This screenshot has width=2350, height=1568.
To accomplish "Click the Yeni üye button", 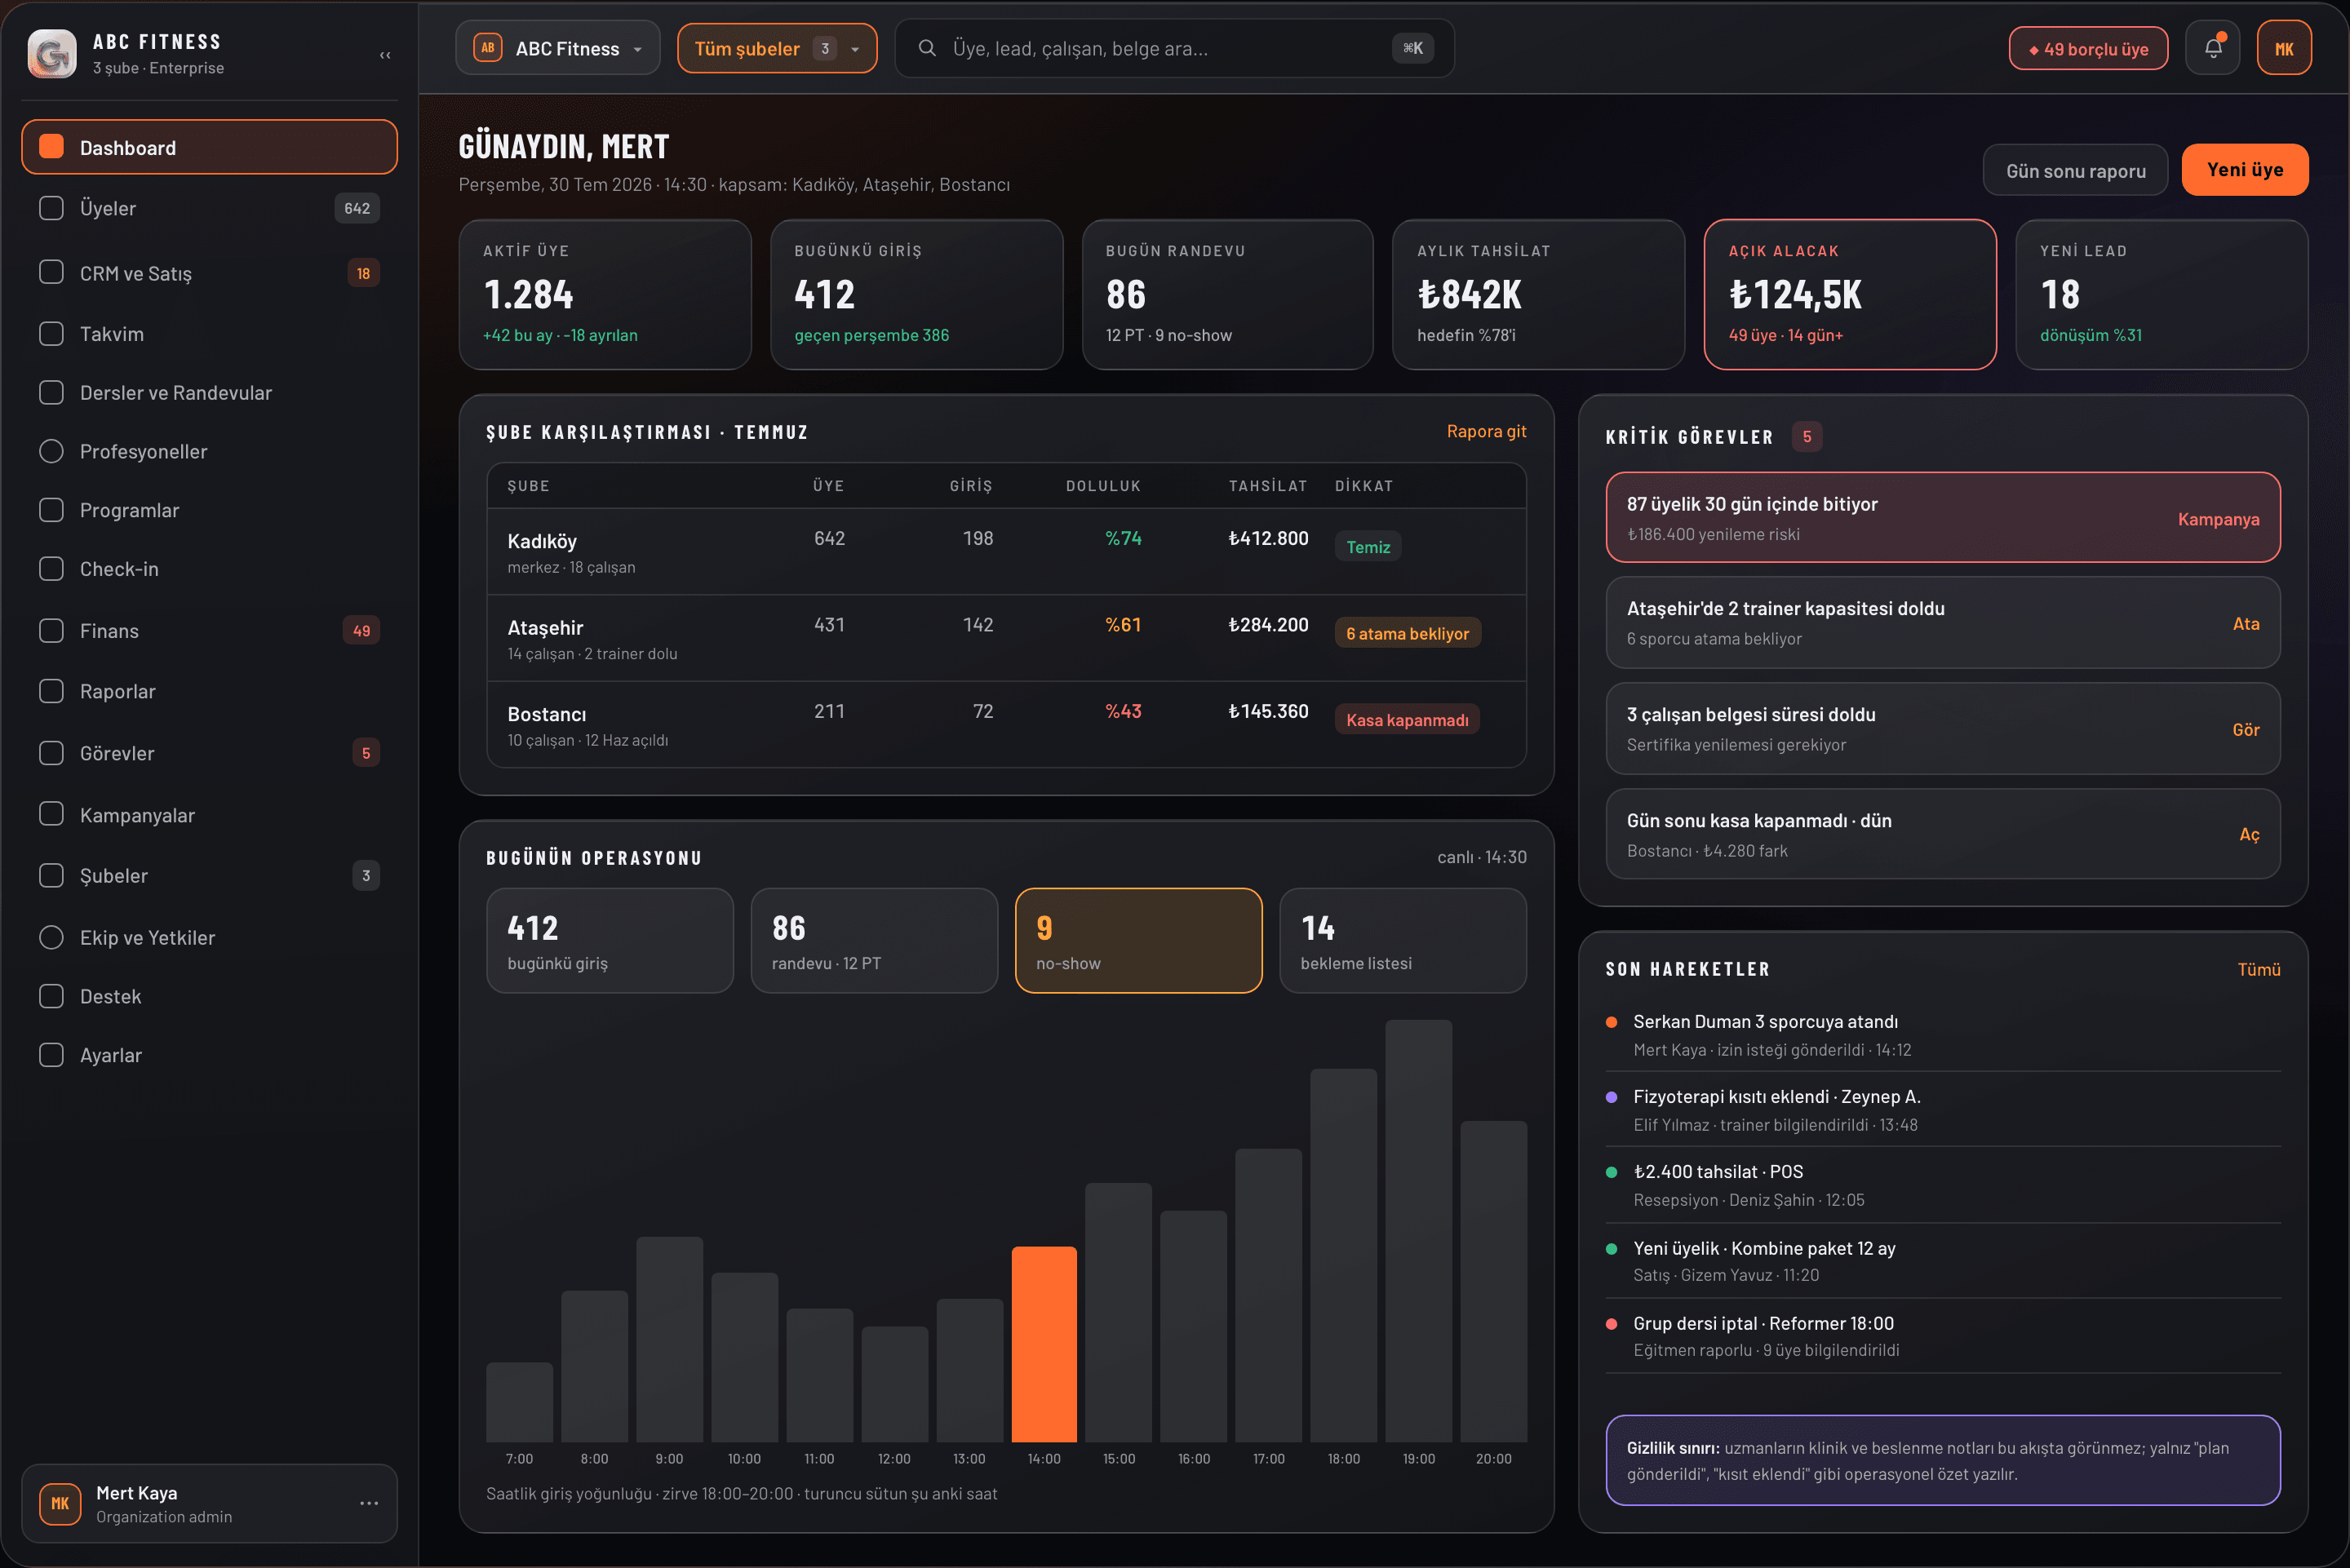I will tap(2244, 170).
